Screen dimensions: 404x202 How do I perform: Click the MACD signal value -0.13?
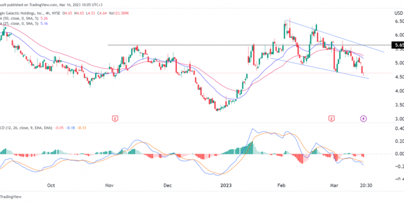81,128
